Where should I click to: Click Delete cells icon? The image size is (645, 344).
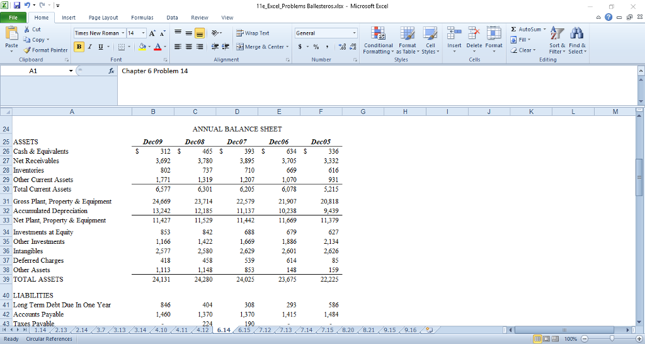[474, 34]
